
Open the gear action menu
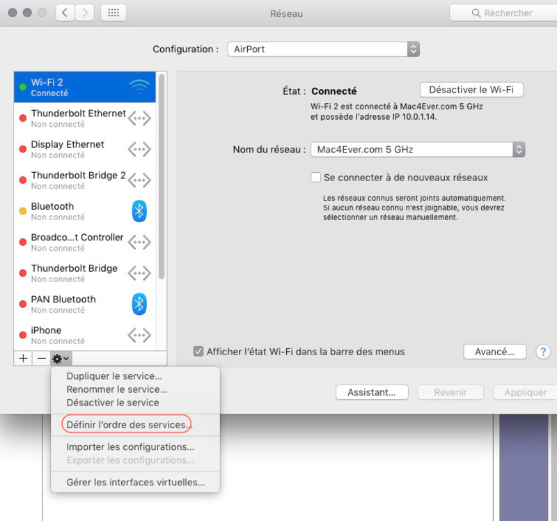click(x=61, y=358)
